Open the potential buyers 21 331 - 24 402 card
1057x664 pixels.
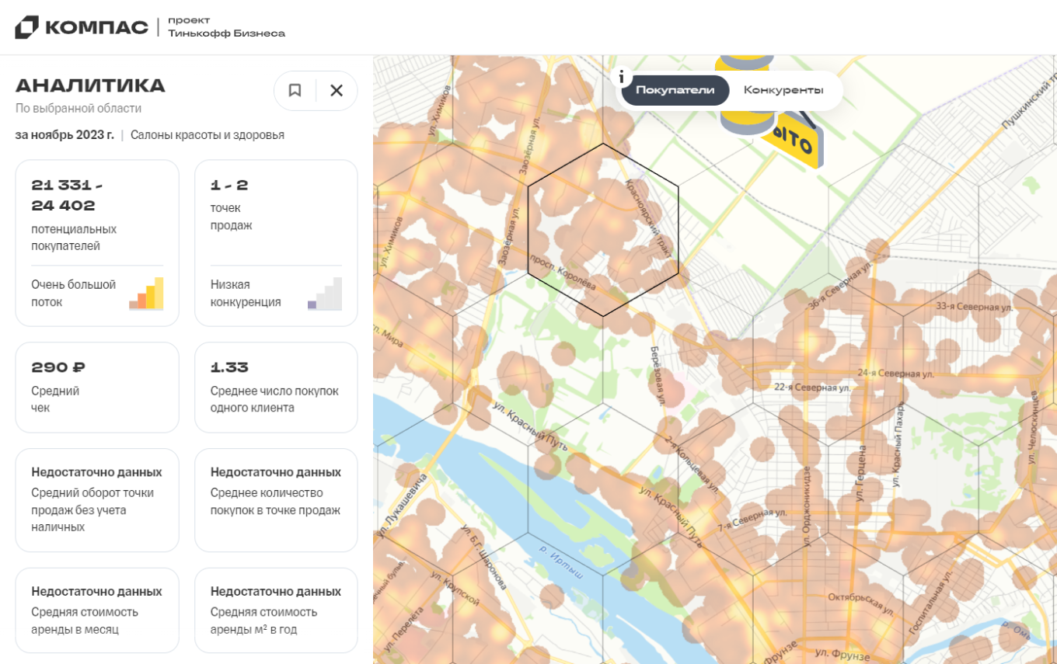point(97,243)
